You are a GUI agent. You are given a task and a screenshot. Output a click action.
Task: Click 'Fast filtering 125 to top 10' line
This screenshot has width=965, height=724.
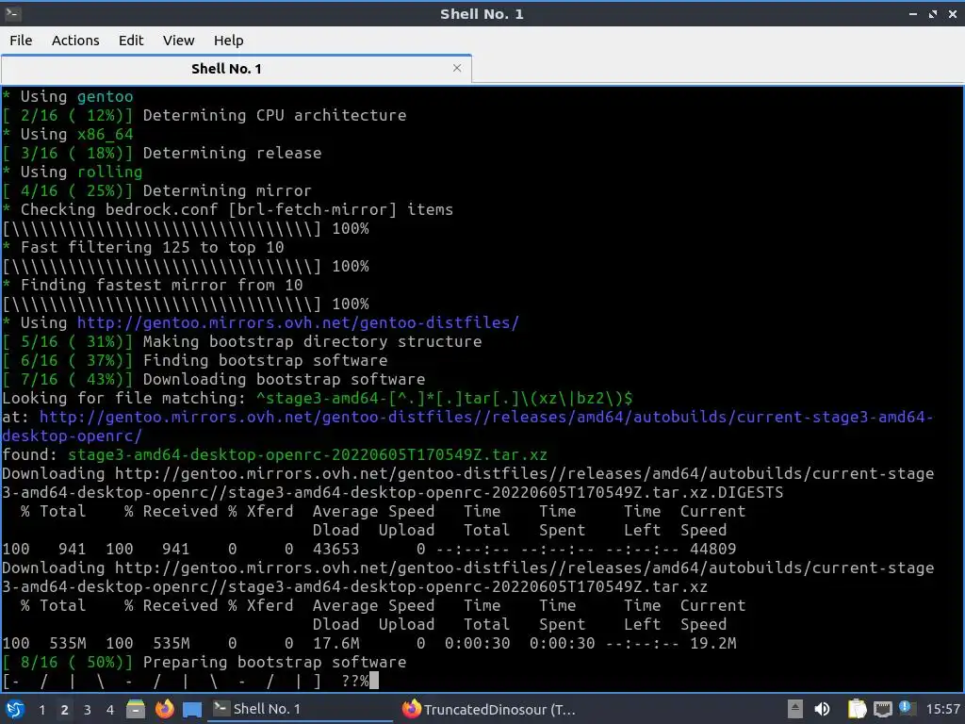(143, 248)
